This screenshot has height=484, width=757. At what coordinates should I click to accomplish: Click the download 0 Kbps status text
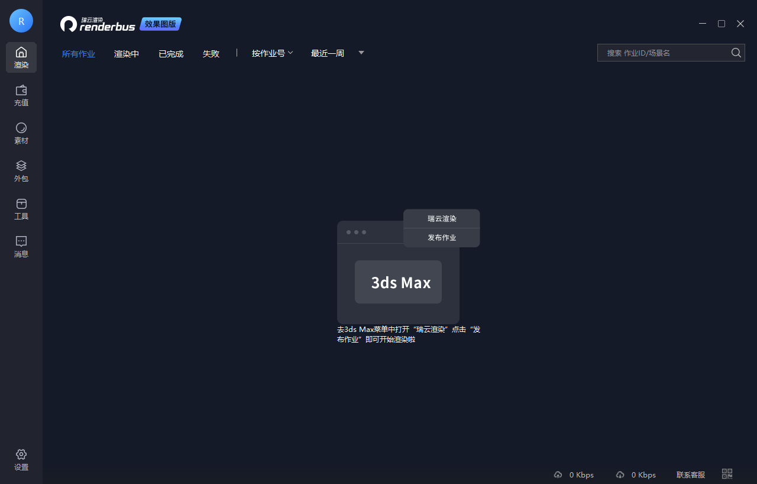pyautogui.click(x=643, y=475)
